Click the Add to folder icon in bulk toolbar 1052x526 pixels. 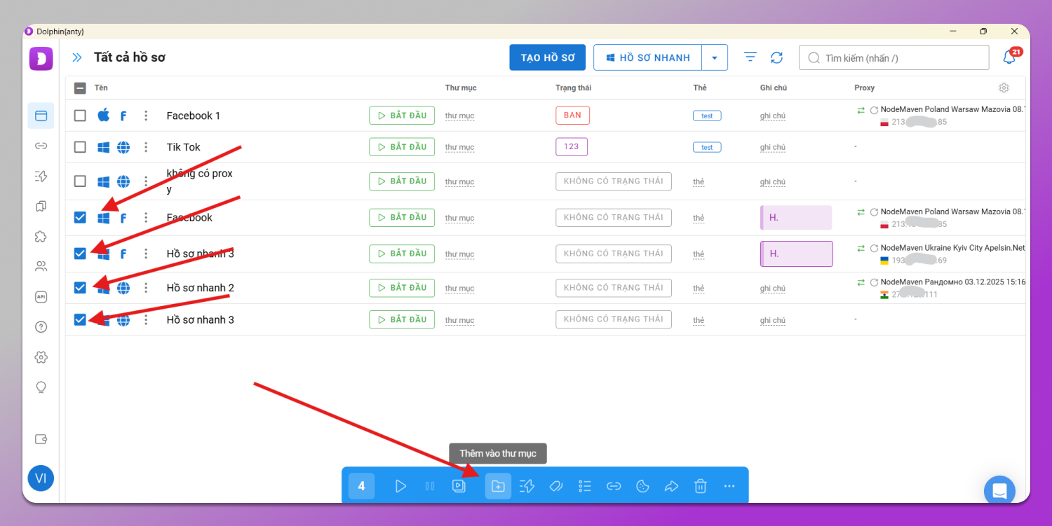(498, 486)
